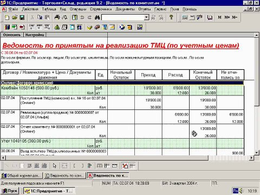Viewport: 260px width, 195px height.
Task: Click the Поступление ТМЦ (комиссия) document row
Action: (x=122, y=103)
